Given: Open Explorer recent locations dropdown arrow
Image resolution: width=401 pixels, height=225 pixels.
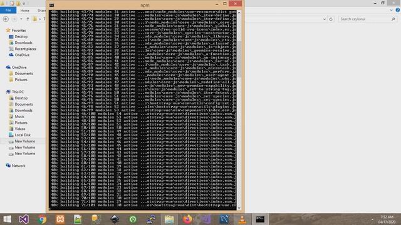Looking at the screenshot, I should [21, 19].
